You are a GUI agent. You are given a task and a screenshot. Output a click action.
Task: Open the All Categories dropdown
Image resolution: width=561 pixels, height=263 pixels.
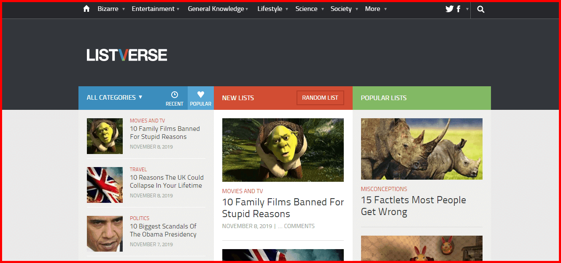point(115,97)
